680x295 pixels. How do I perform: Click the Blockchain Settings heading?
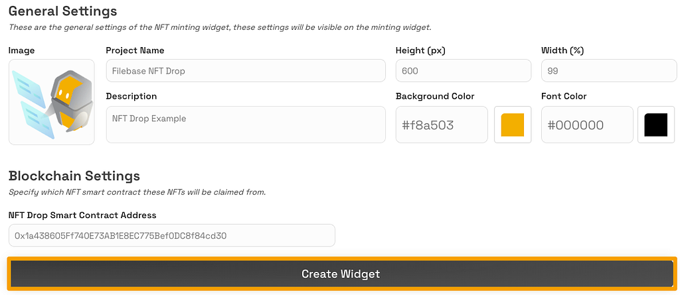click(x=74, y=176)
